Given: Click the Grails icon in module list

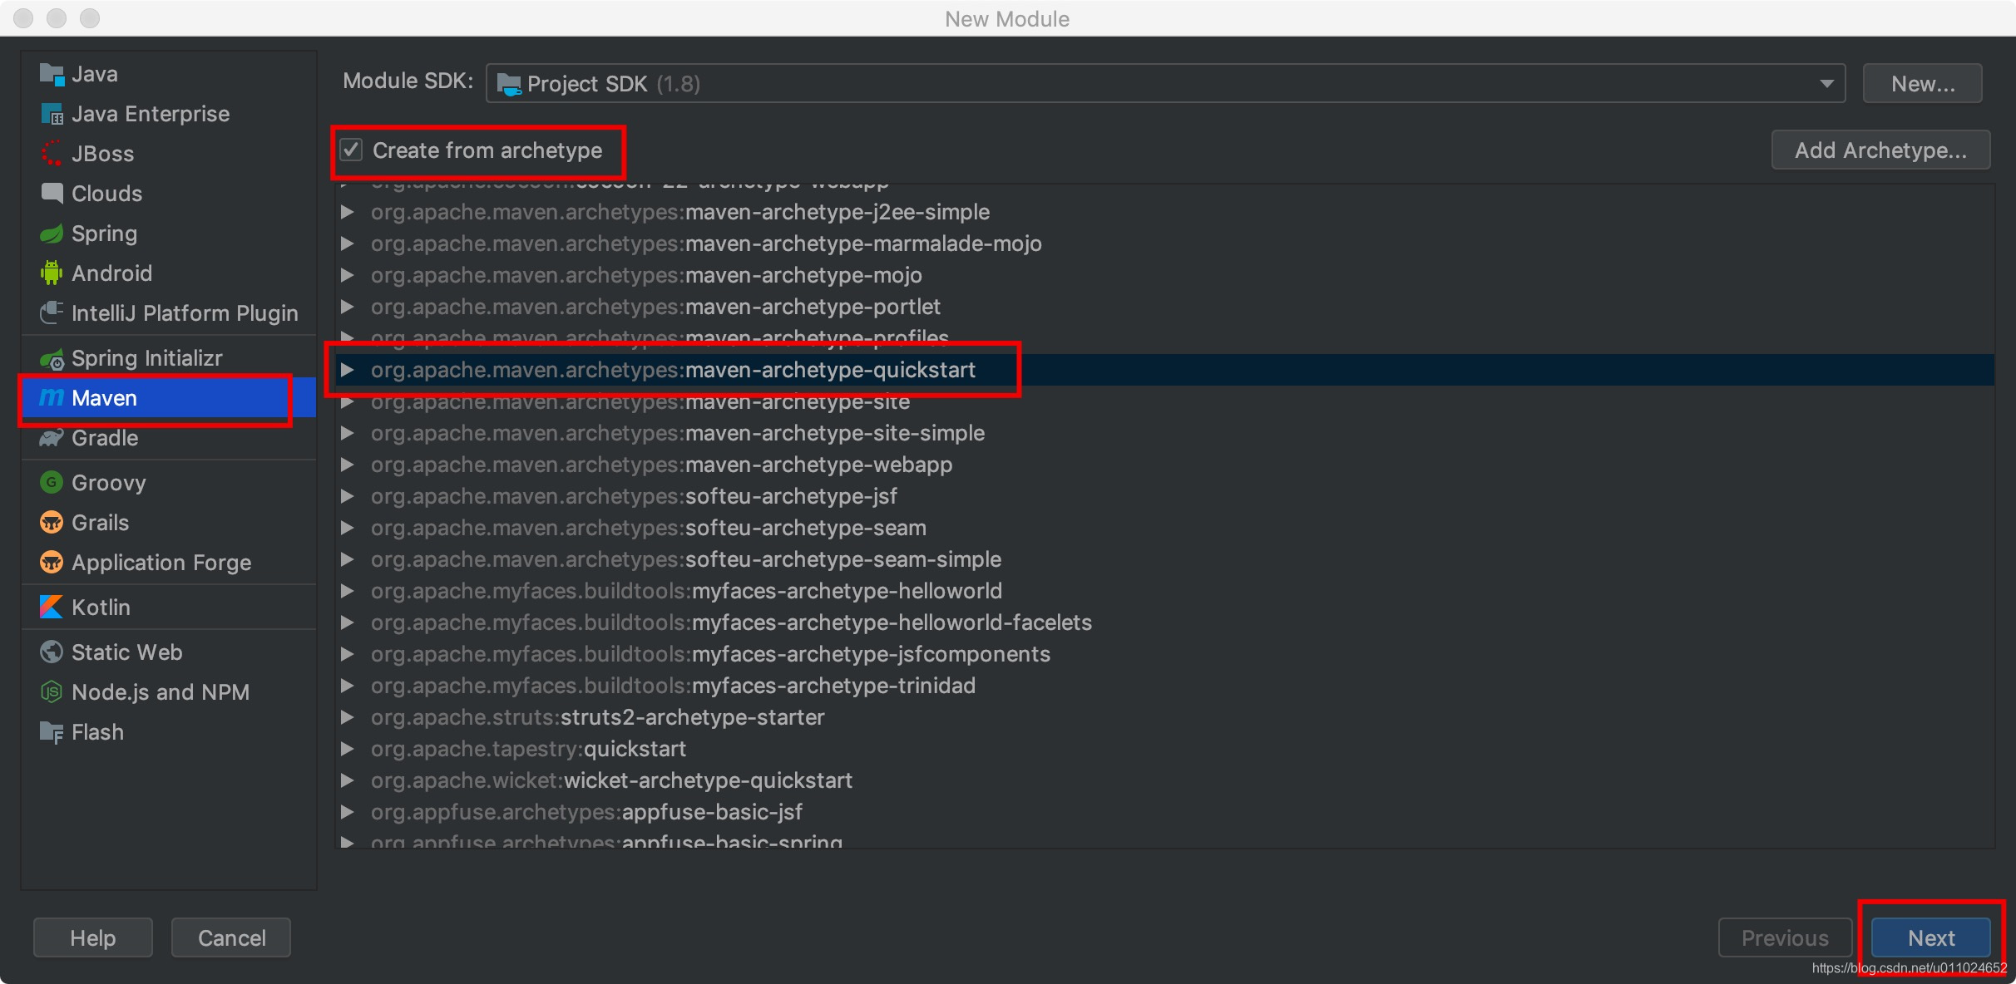Looking at the screenshot, I should click(52, 523).
